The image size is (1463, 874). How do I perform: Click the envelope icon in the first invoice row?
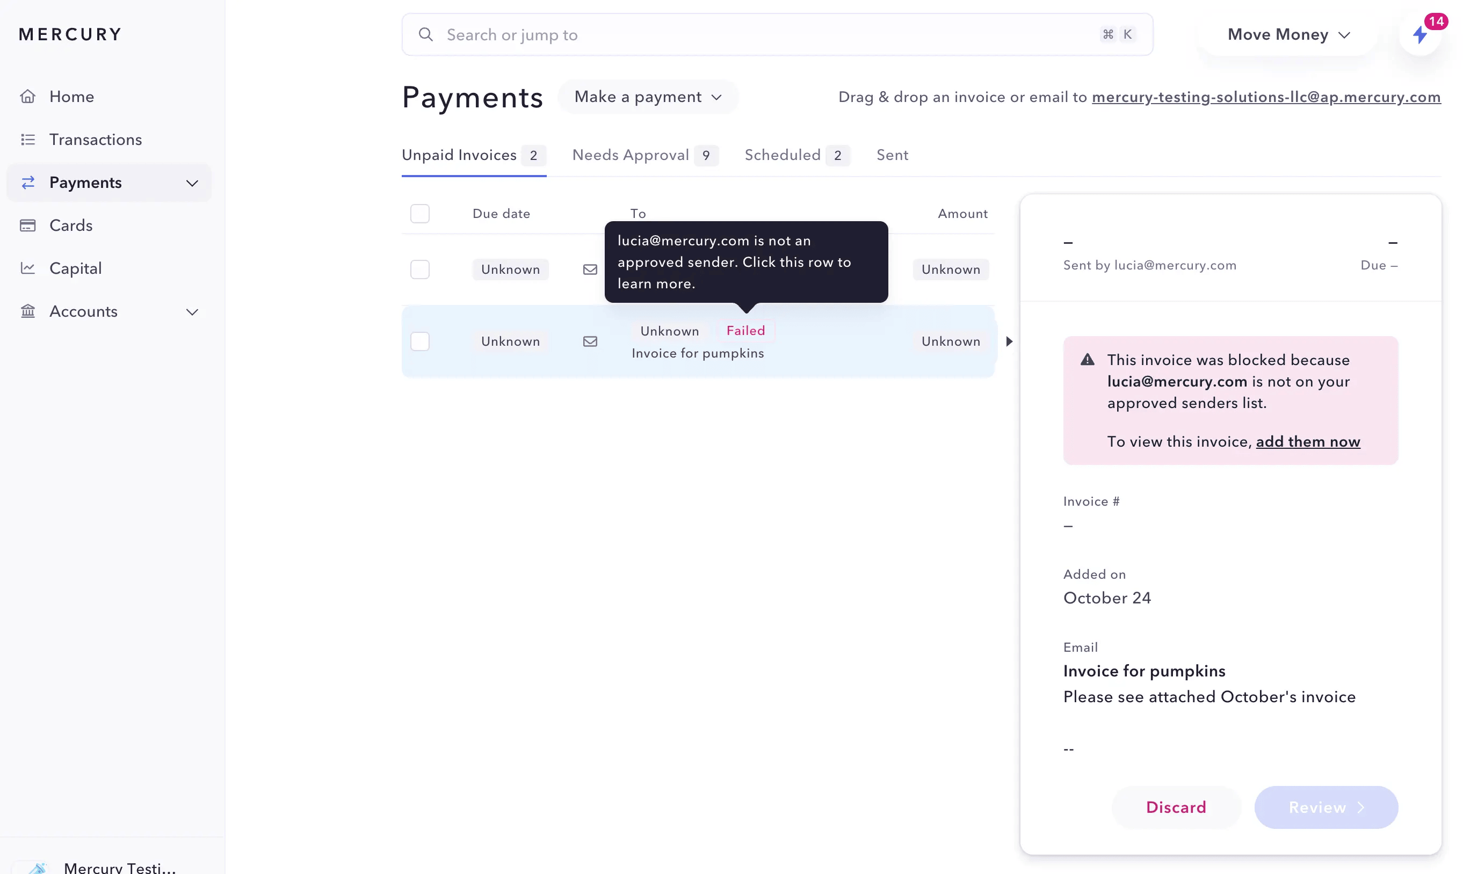point(590,269)
